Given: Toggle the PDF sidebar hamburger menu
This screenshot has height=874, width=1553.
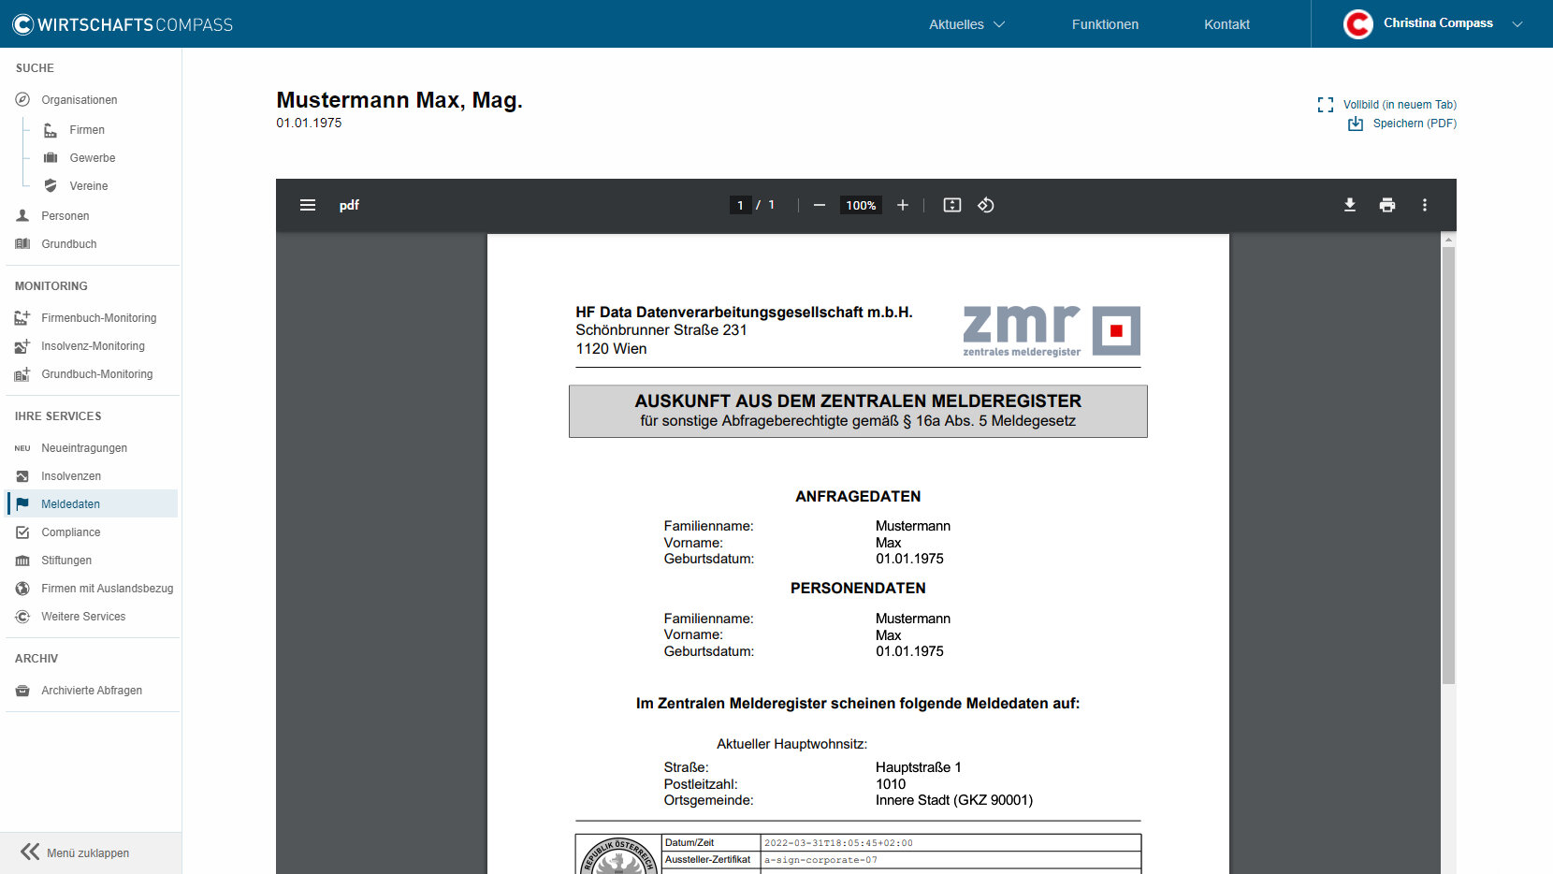Looking at the screenshot, I should [307, 205].
